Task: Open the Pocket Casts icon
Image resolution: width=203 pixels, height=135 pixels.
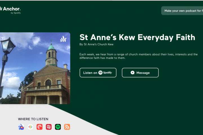Action: tap(39, 127)
